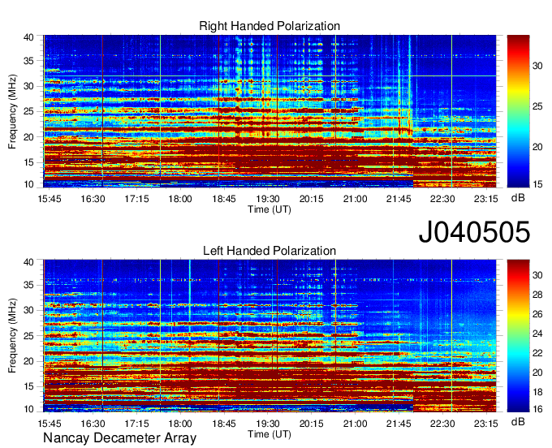Click "40" frequency tick on Right Handed plot
The height and width of the screenshot is (448, 552).
pyautogui.click(x=28, y=37)
